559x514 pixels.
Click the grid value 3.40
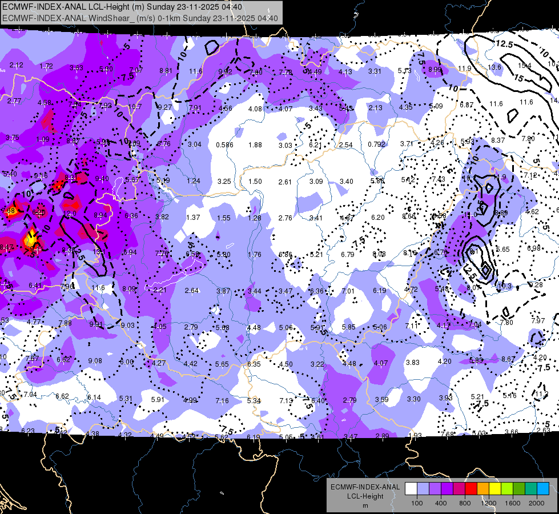point(346,181)
